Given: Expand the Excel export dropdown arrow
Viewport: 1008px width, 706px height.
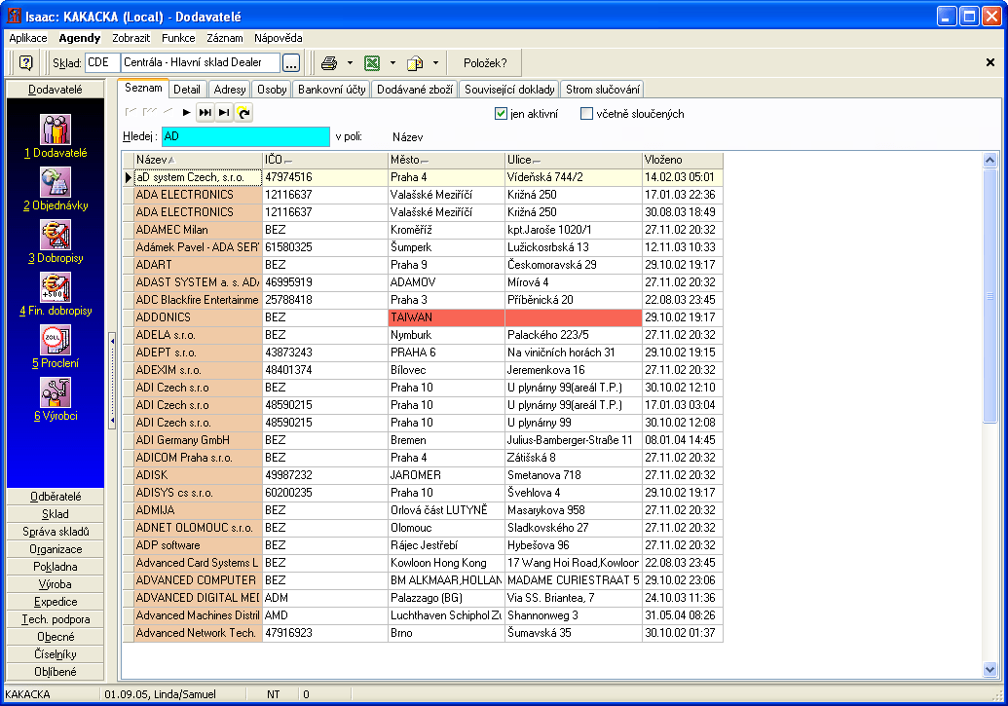Looking at the screenshot, I should point(392,62).
